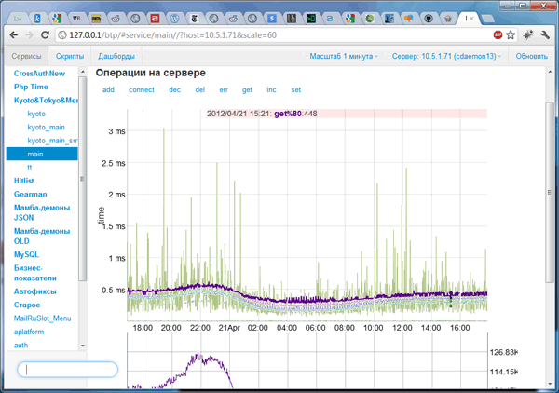Open Мамба-демоны JSON in sidebar
Image resolution: width=559 pixels, height=393 pixels.
click(x=42, y=212)
